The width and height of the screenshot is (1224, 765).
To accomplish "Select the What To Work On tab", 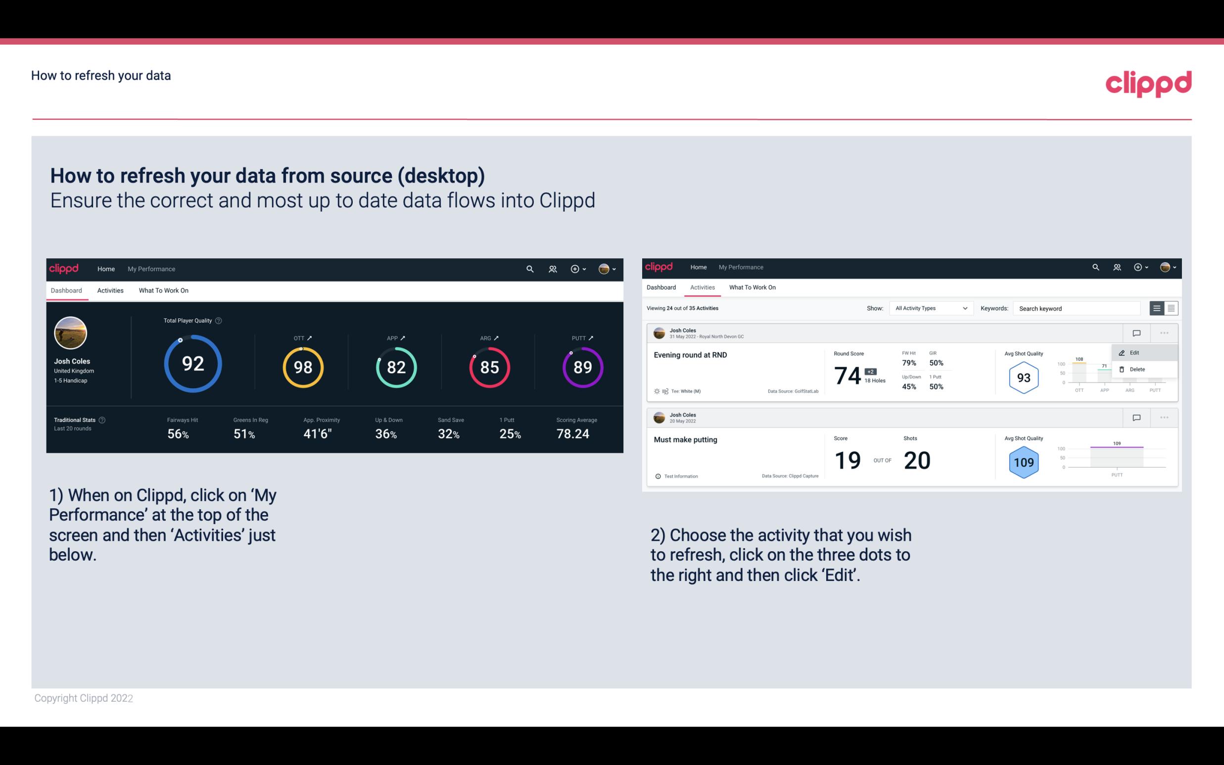I will [163, 290].
